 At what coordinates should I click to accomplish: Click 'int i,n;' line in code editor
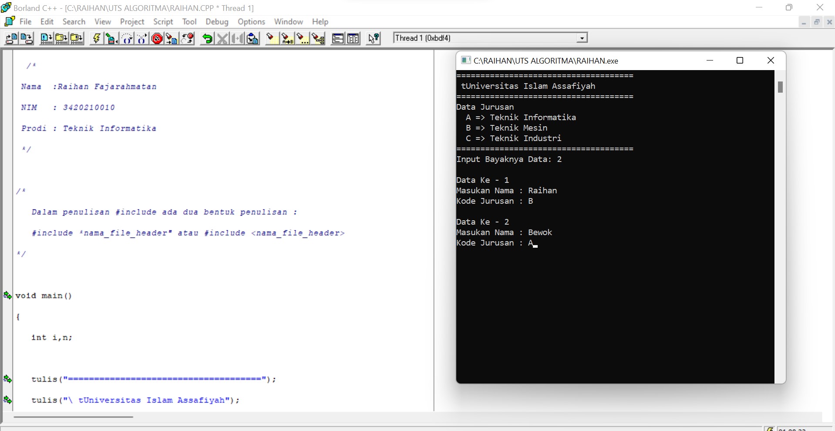click(x=52, y=337)
